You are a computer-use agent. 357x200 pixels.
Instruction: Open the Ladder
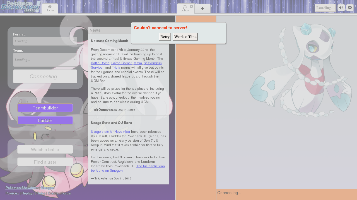(45, 120)
